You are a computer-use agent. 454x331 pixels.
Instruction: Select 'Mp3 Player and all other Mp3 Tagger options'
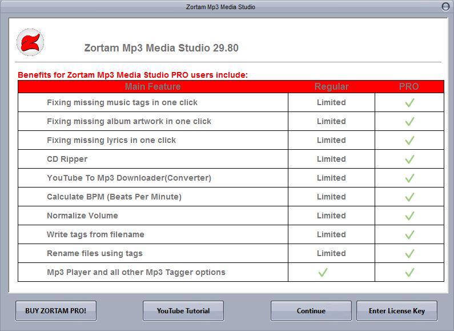pos(136,273)
